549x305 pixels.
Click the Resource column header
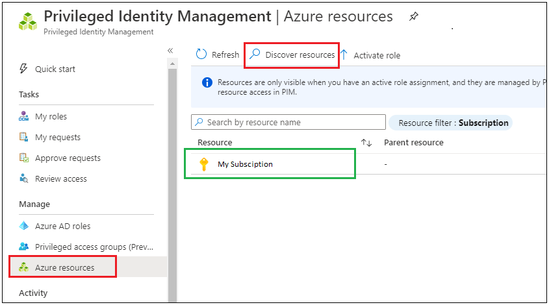[214, 142]
